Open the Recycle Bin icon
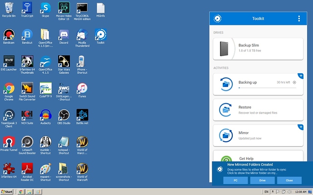The image size is (313, 195). (9, 10)
